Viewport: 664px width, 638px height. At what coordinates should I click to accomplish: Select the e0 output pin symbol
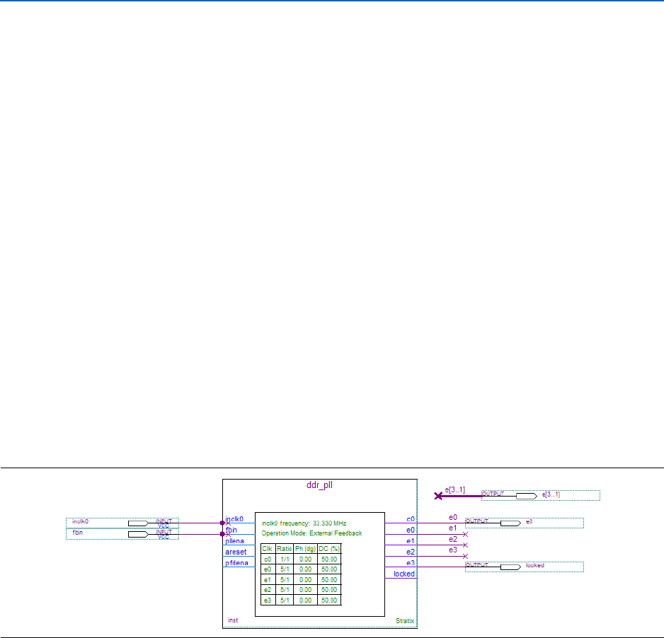510,523
